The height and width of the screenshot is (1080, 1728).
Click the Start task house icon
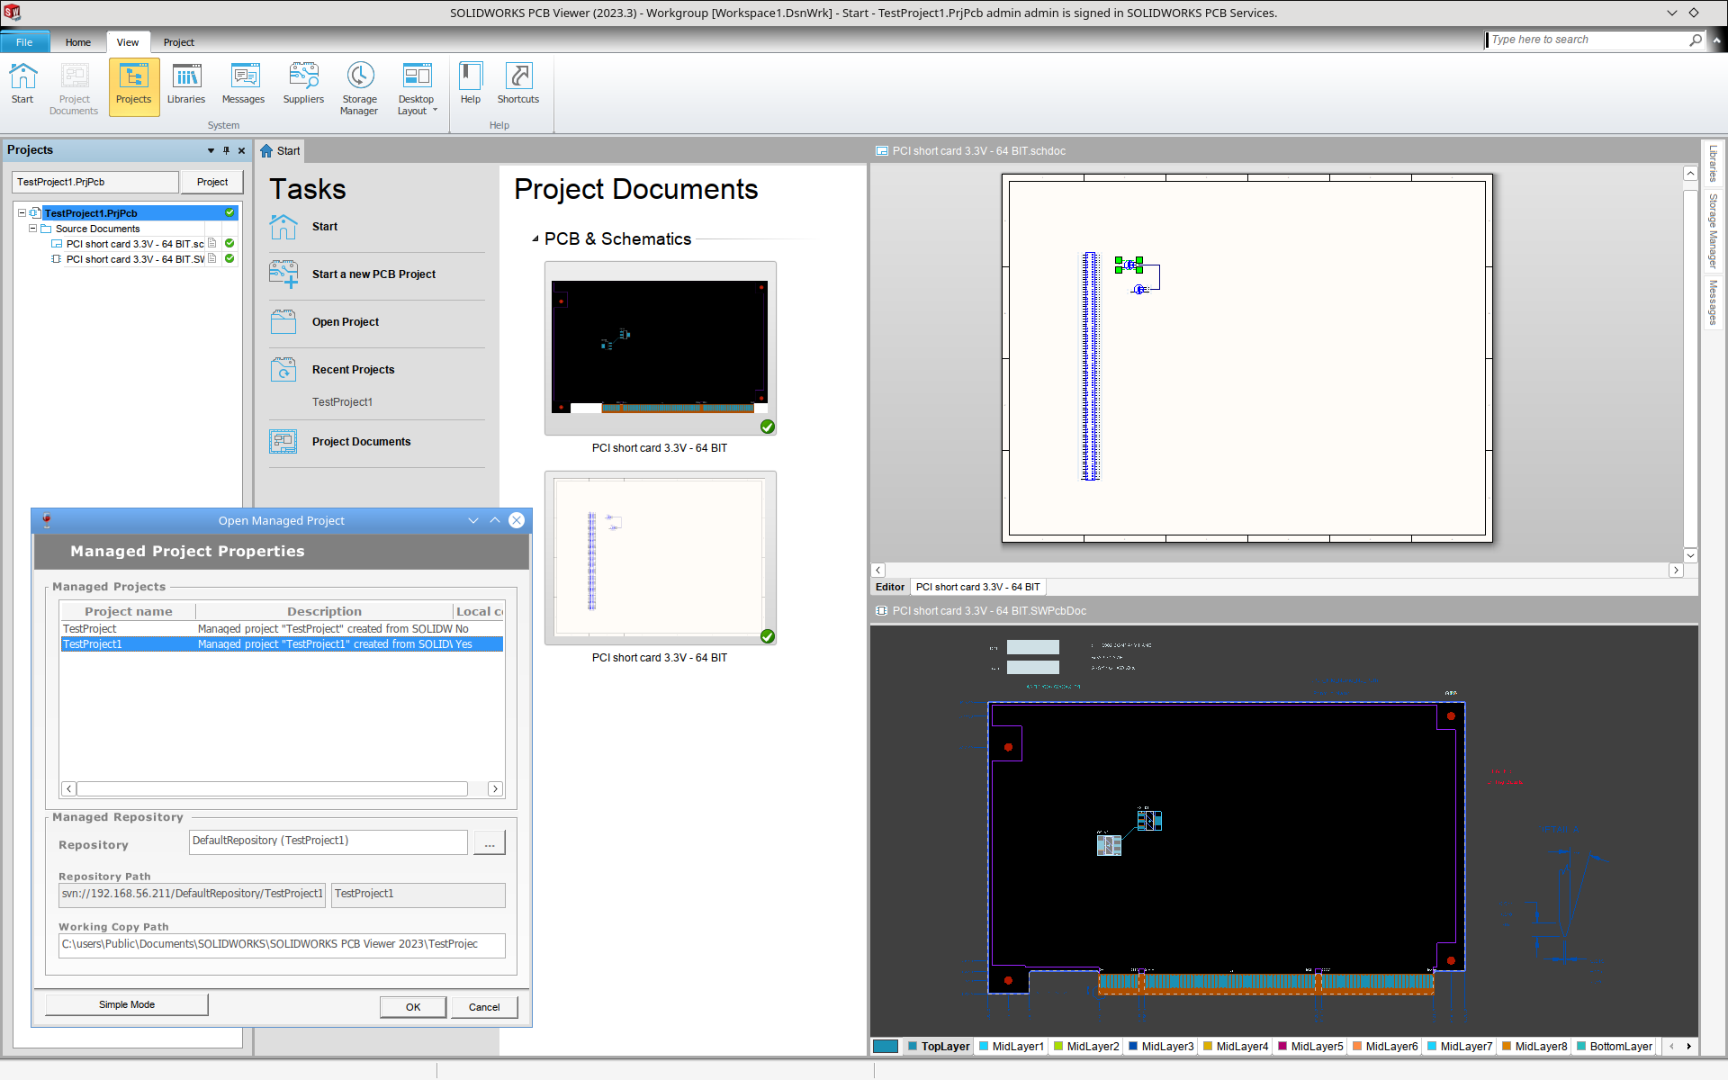283,227
